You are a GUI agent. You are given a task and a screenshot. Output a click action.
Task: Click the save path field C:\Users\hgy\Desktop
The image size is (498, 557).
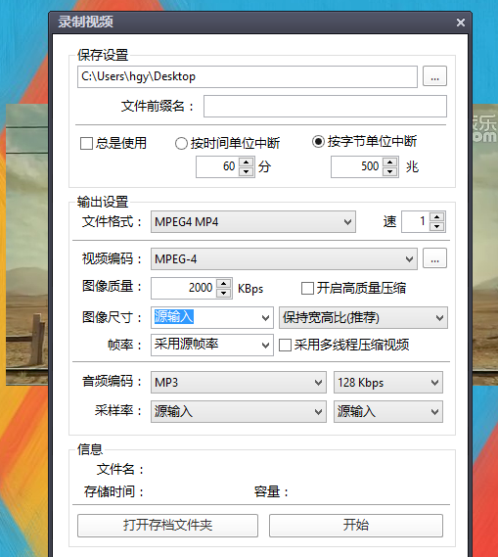[x=248, y=76]
